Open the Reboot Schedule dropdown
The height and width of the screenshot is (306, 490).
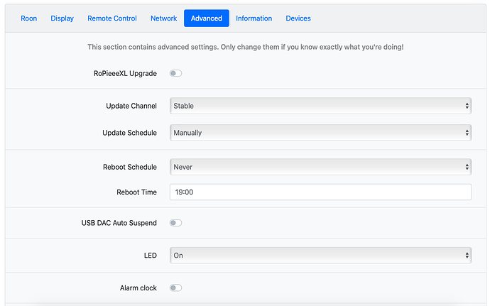click(320, 167)
